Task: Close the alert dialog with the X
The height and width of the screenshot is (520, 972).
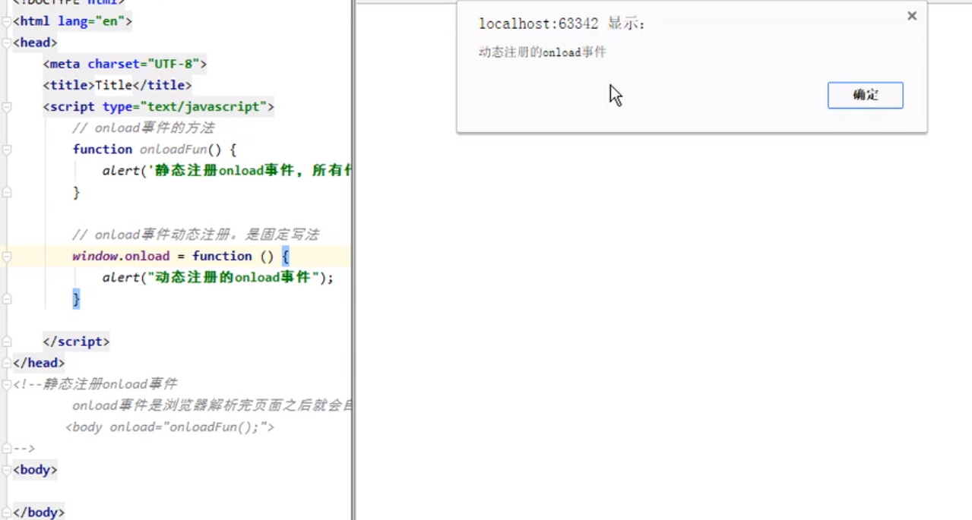Action: pos(912,16)
